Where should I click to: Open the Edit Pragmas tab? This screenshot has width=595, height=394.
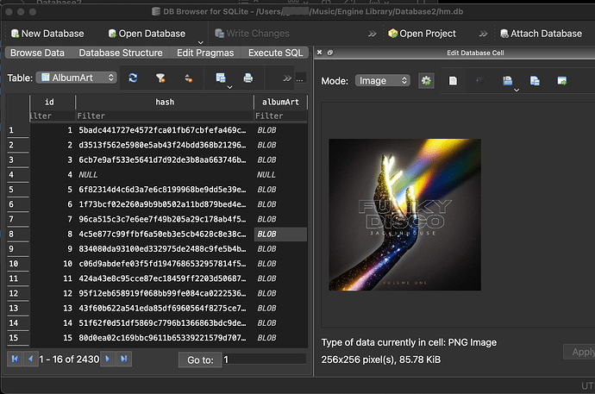point(205,53)
